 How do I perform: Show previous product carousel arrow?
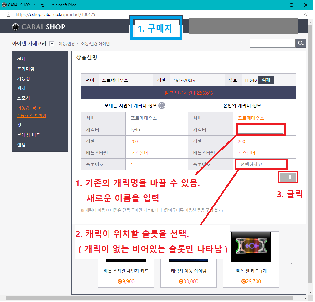point(85,263)
